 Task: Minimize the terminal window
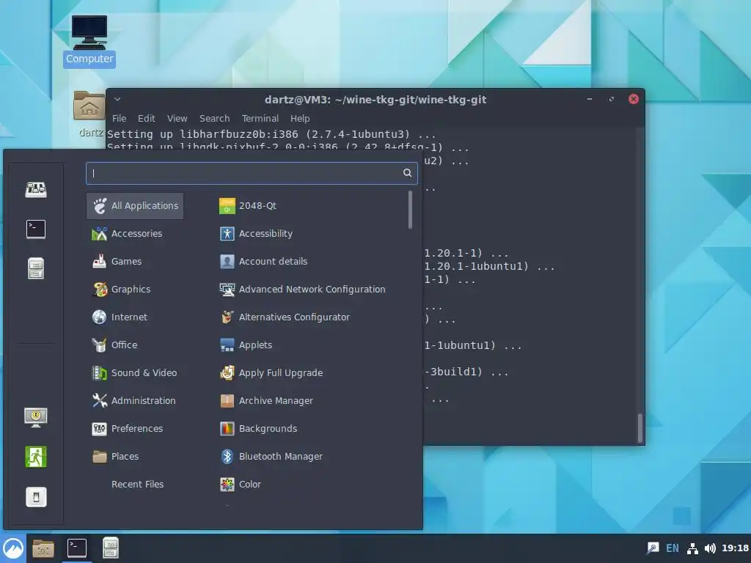(x=590, y=99)
